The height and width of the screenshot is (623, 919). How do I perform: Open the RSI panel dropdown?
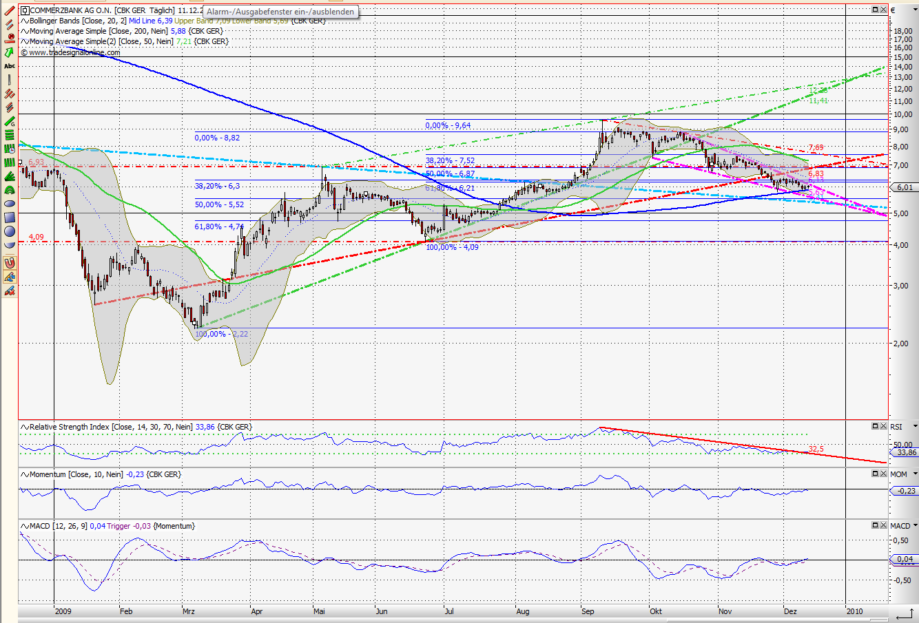point(915,426)
